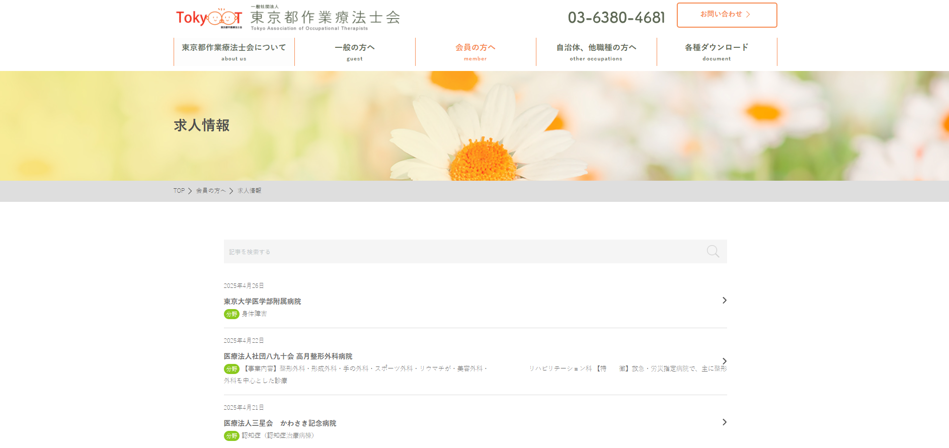The width and height of the screenshot is (949, 448).
Task: Click the 分野 tag under かわさき記念病院
Action: [231, 436]
